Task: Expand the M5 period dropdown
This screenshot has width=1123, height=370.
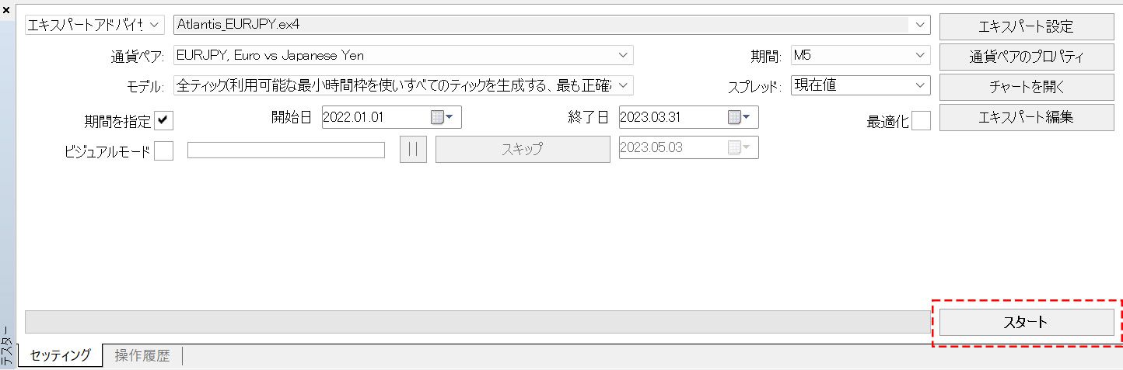Action: [921, 55]
